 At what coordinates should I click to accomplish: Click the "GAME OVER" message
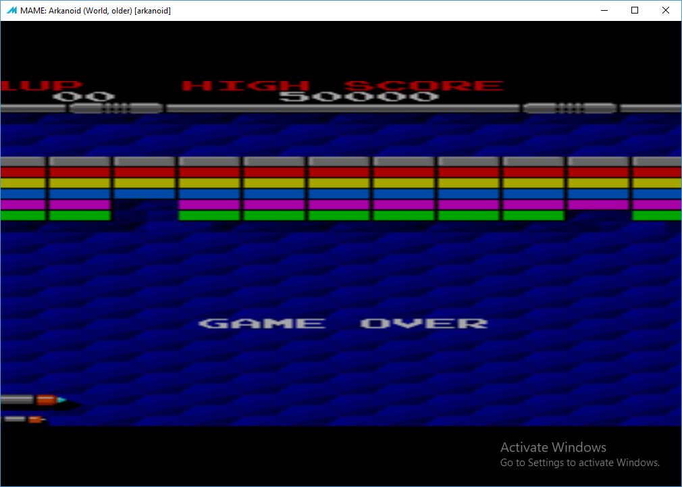tap(343, 324)
